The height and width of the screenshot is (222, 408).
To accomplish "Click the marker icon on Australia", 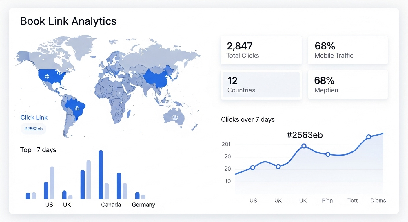I will tap(175, 117).
